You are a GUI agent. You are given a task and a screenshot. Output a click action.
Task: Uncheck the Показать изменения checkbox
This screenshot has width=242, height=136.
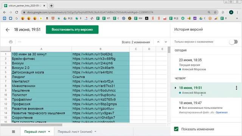tap(176, 129)
